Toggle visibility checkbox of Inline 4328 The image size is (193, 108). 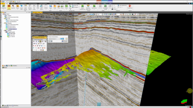coord(9,34)
